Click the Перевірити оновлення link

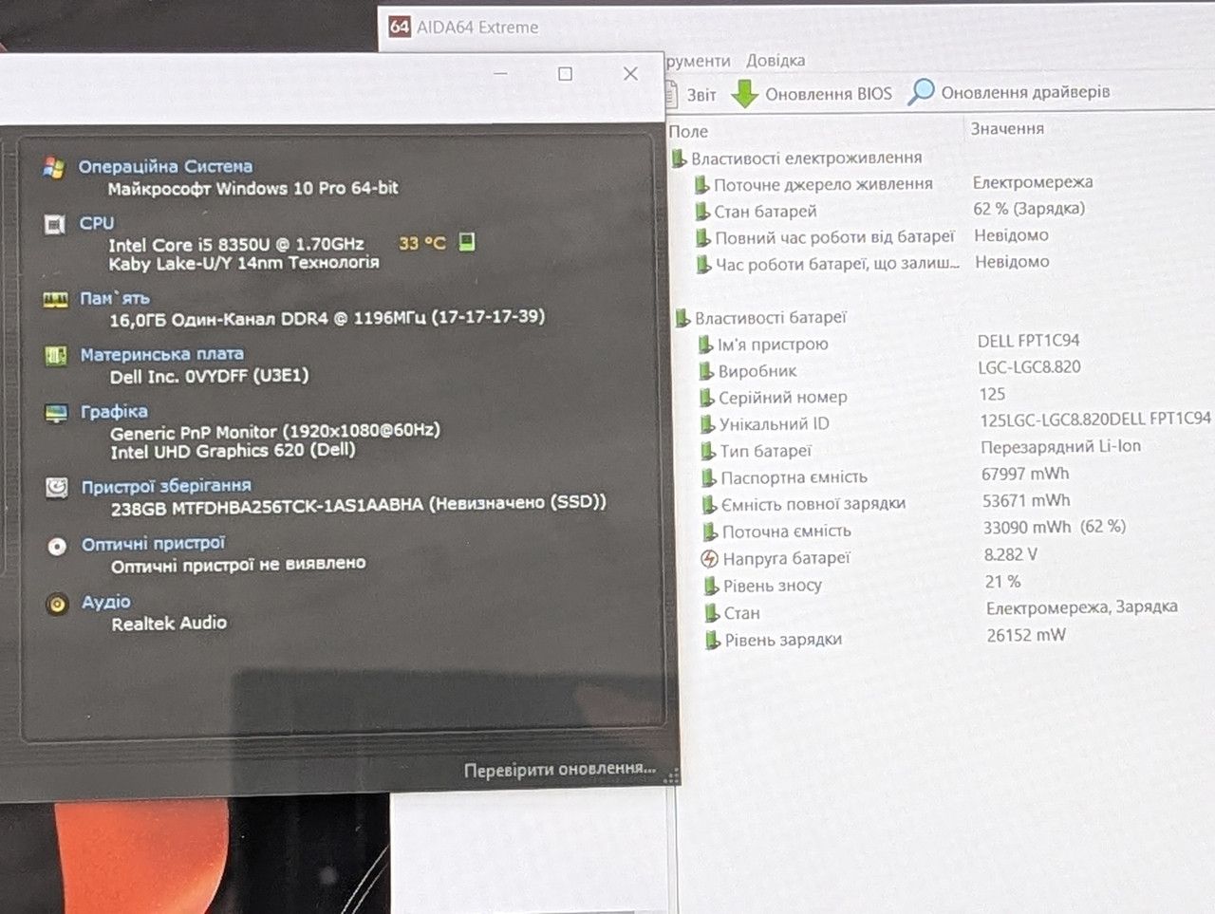[x=560, y=770]
